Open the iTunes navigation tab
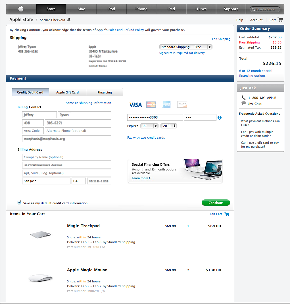 201,9
